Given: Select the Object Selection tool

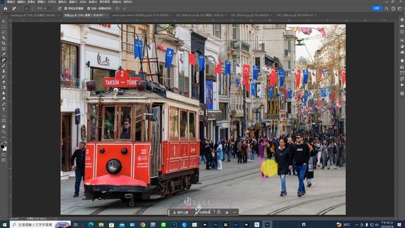Looking at the screenshot, I should pos(4,37).
